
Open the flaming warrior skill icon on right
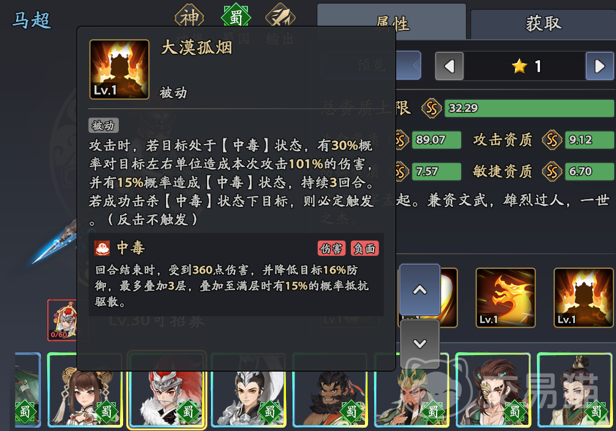coord(584,298)
